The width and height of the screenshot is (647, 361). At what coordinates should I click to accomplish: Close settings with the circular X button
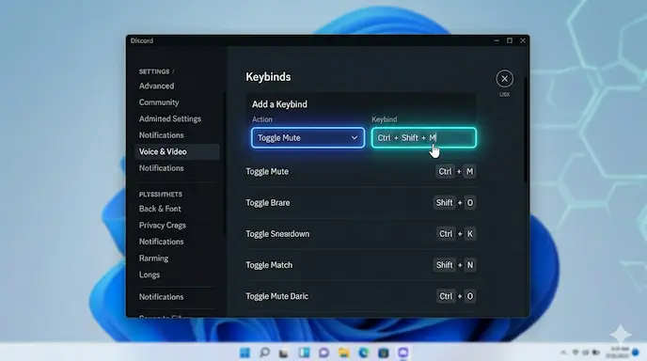(504, 78)
